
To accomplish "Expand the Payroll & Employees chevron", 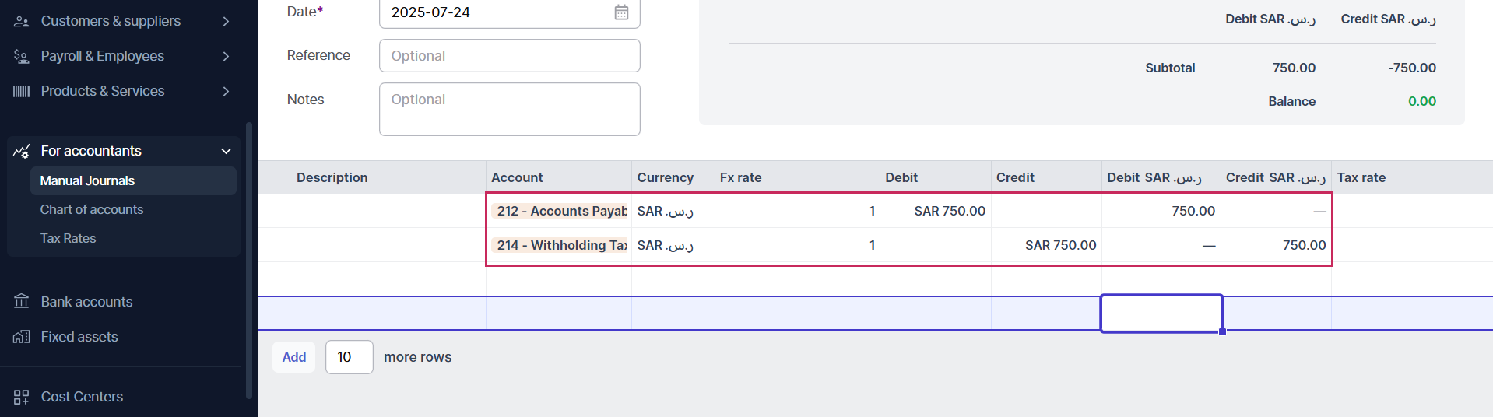I will point(226,56).
